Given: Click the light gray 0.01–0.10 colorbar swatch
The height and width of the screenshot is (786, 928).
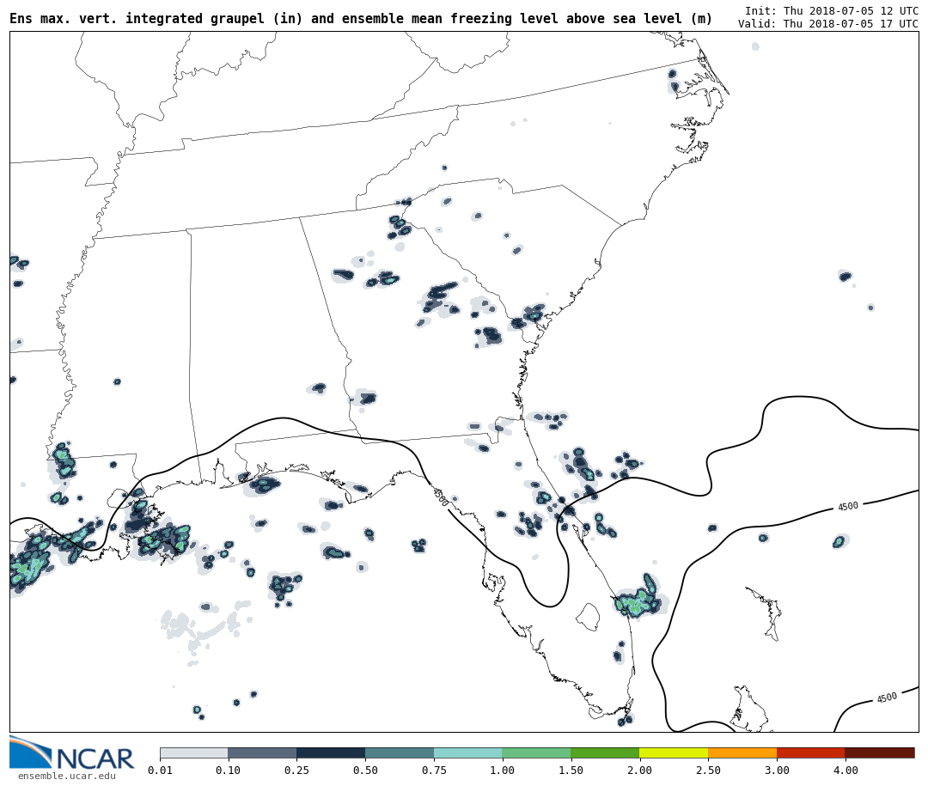Looking at the screenshot, I should point(193,752).
